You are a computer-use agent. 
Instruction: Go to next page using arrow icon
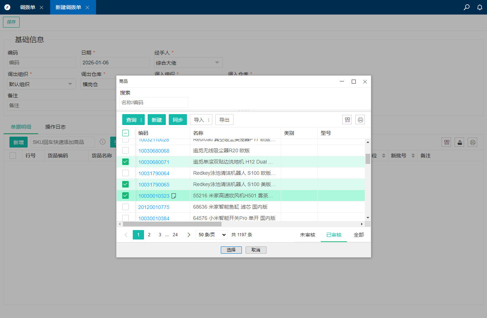click(x=189, y=235)
